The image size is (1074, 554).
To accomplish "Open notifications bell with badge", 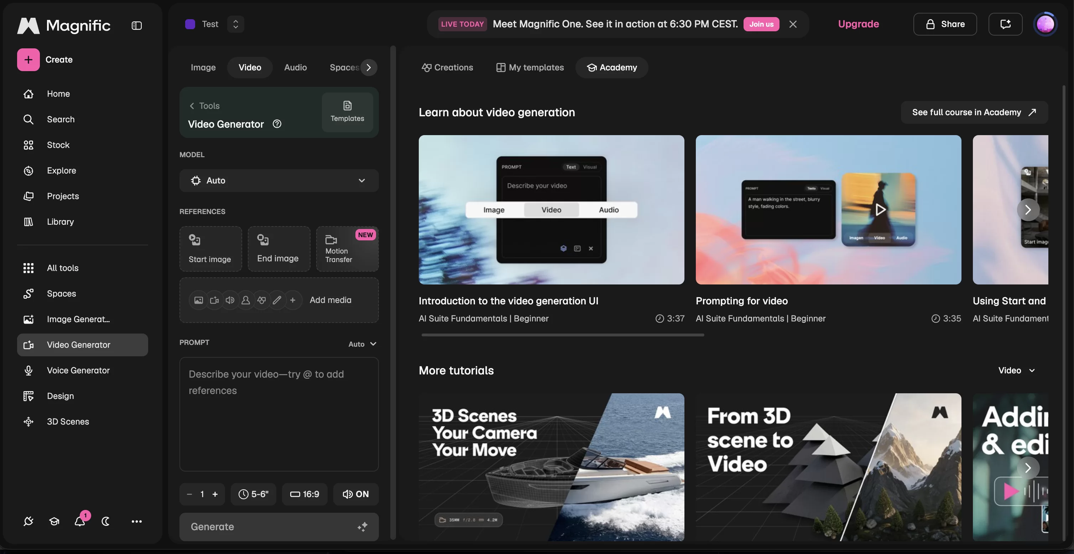I will click(80, 521).
